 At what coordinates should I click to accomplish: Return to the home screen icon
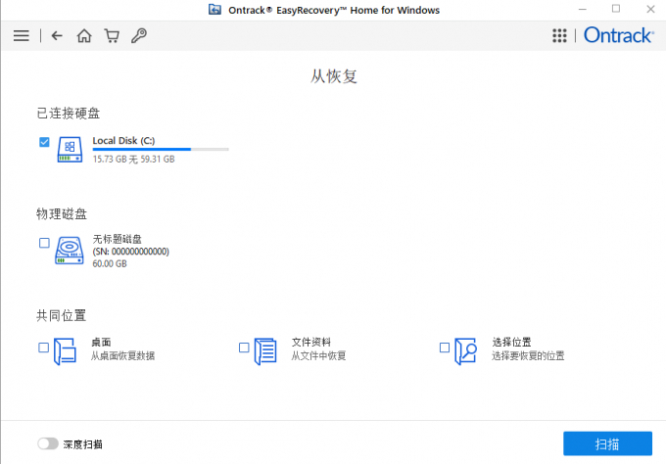click(84, 35)
